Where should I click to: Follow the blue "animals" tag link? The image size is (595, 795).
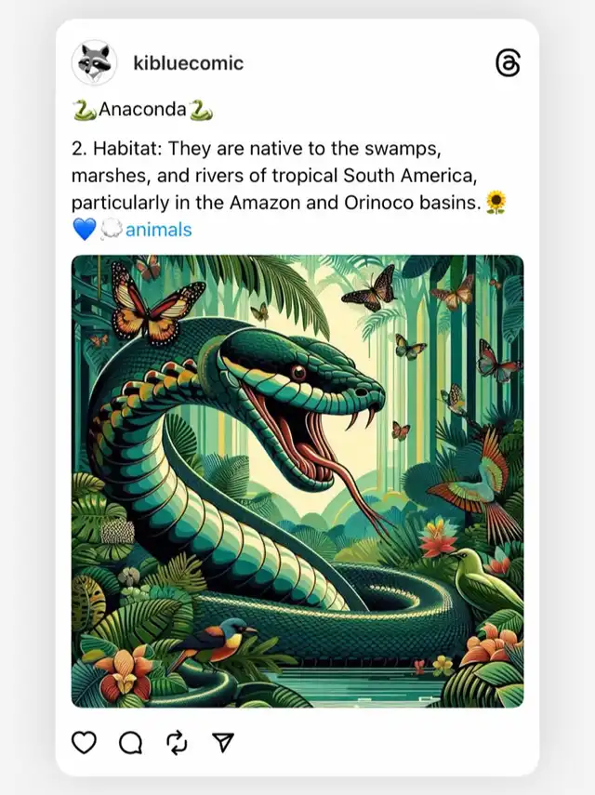[x=159, y=230]
